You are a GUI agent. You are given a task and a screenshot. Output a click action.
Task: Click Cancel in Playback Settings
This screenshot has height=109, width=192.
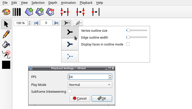pyautogui.click(x=80, y=98)
